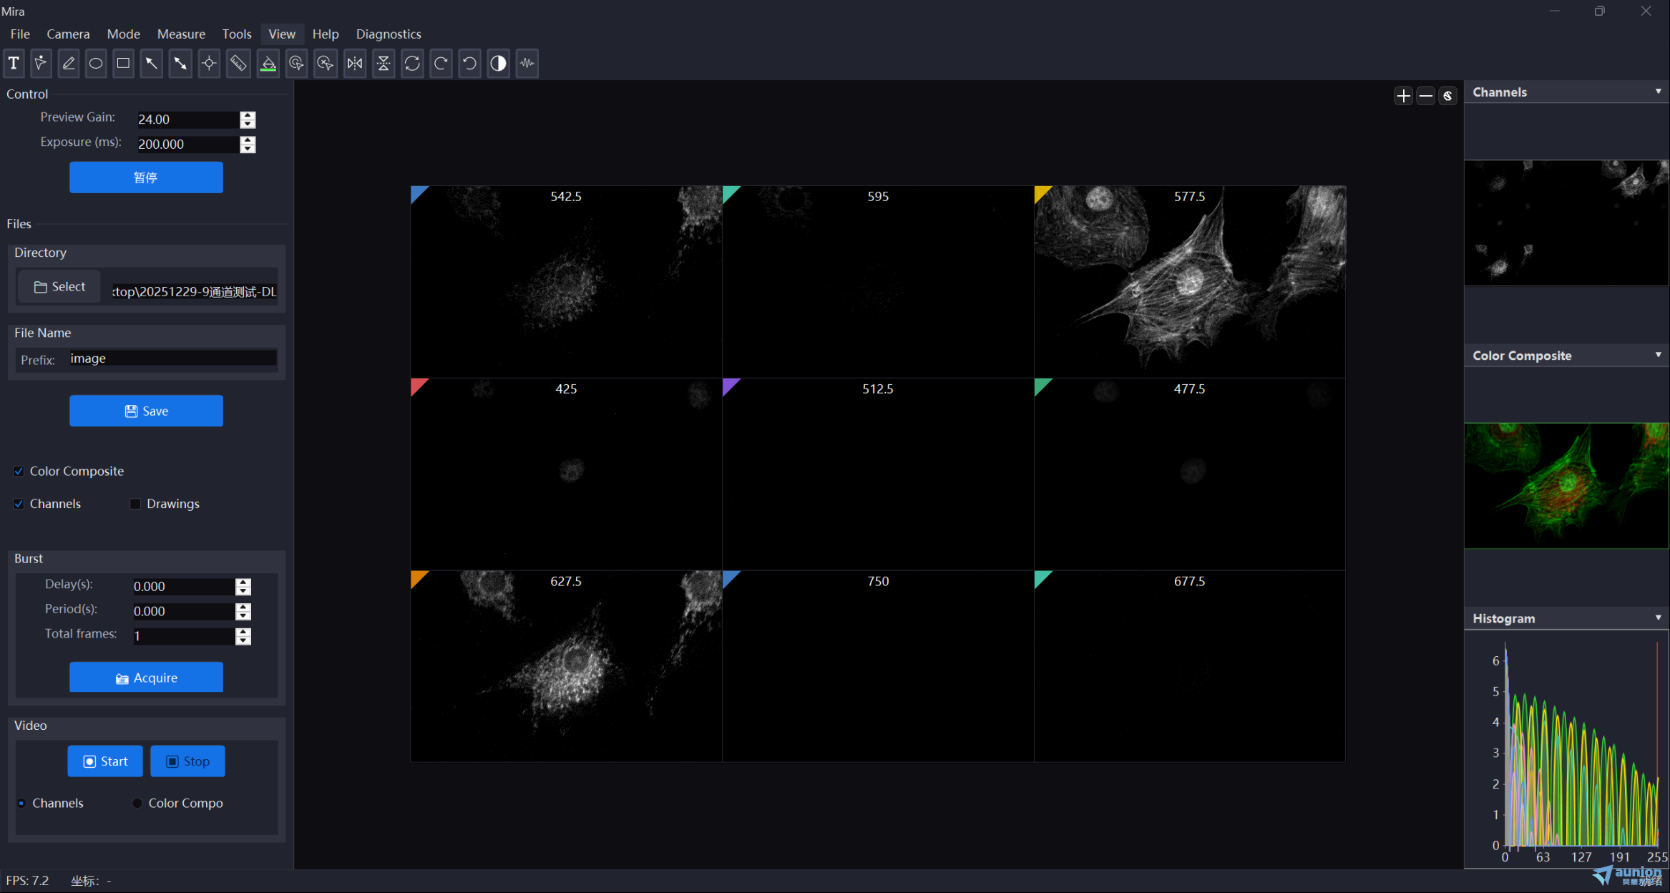This screenshot has width=1670, height=893.
Task: Open the Diagnostics menu
Action: click(389, 34)
